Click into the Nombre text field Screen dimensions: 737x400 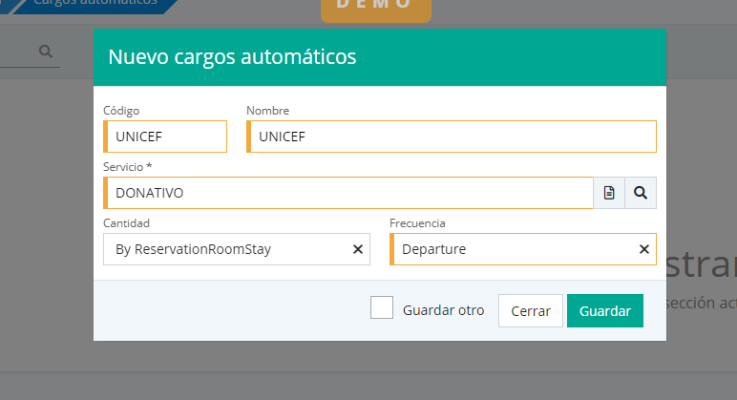point(453,137)
